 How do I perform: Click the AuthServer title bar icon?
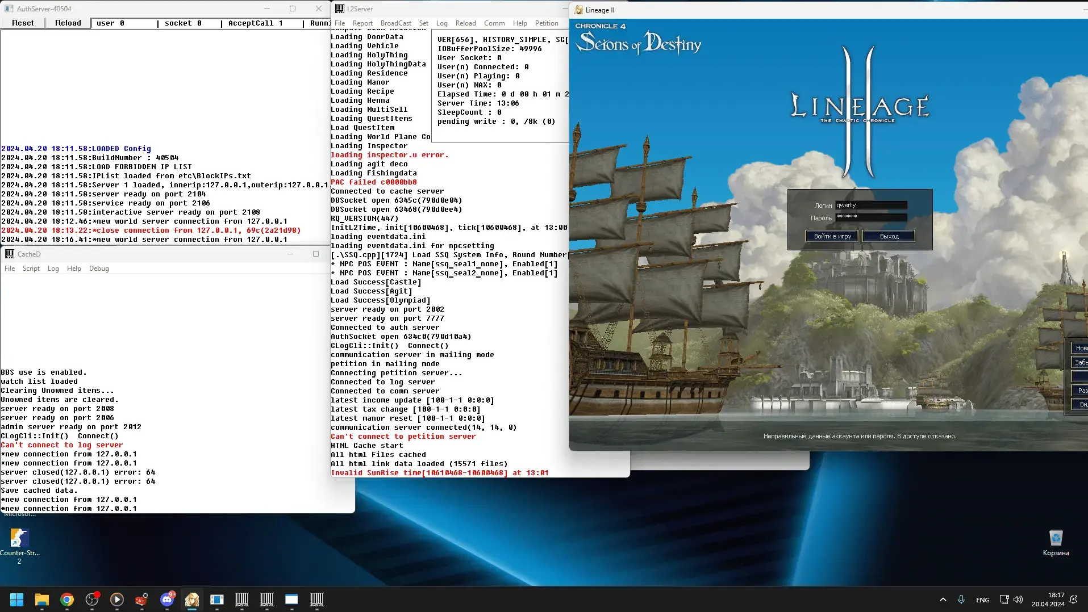9,9
